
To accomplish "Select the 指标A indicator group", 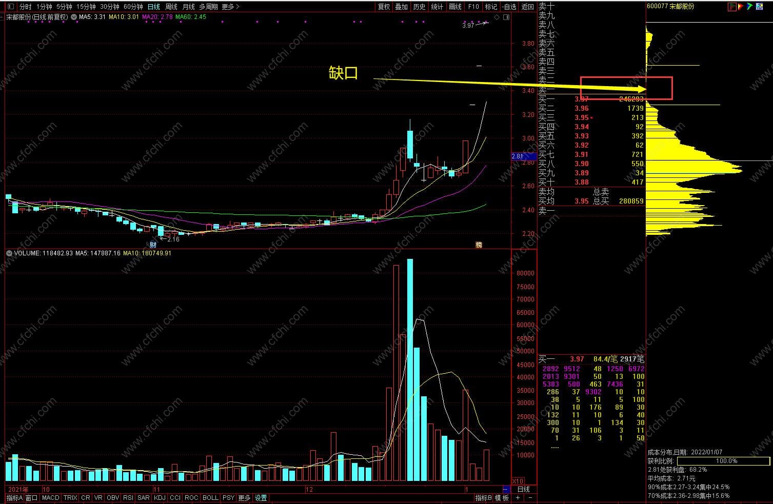I will pyautogui.click(x=14, y=498).
